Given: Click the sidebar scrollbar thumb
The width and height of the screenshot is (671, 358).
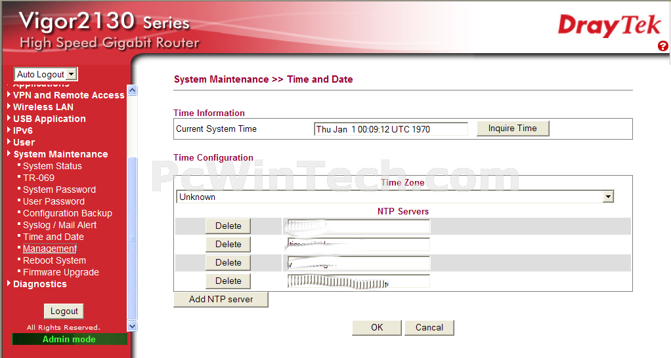Looking at the screenshot, I should [x=133, y=239].
